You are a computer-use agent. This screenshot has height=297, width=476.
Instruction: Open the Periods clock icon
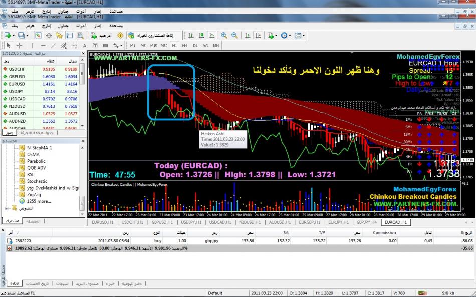coord(284,36)
